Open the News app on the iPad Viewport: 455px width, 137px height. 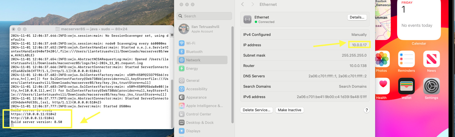coord(431,59)
